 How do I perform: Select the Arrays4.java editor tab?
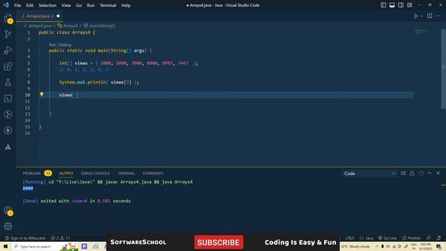pyautogui.click(x=39, y=16)
